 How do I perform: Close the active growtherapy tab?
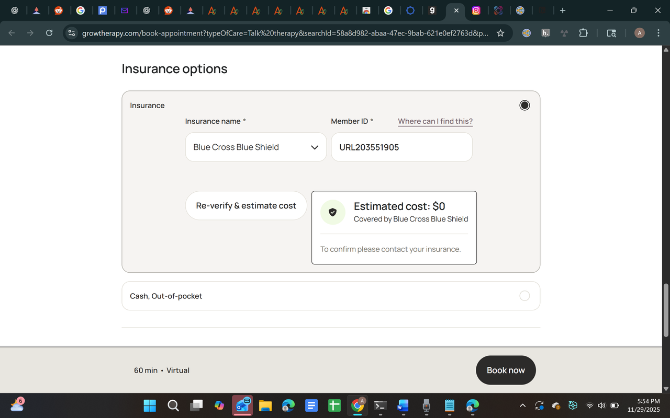(456, 10)
